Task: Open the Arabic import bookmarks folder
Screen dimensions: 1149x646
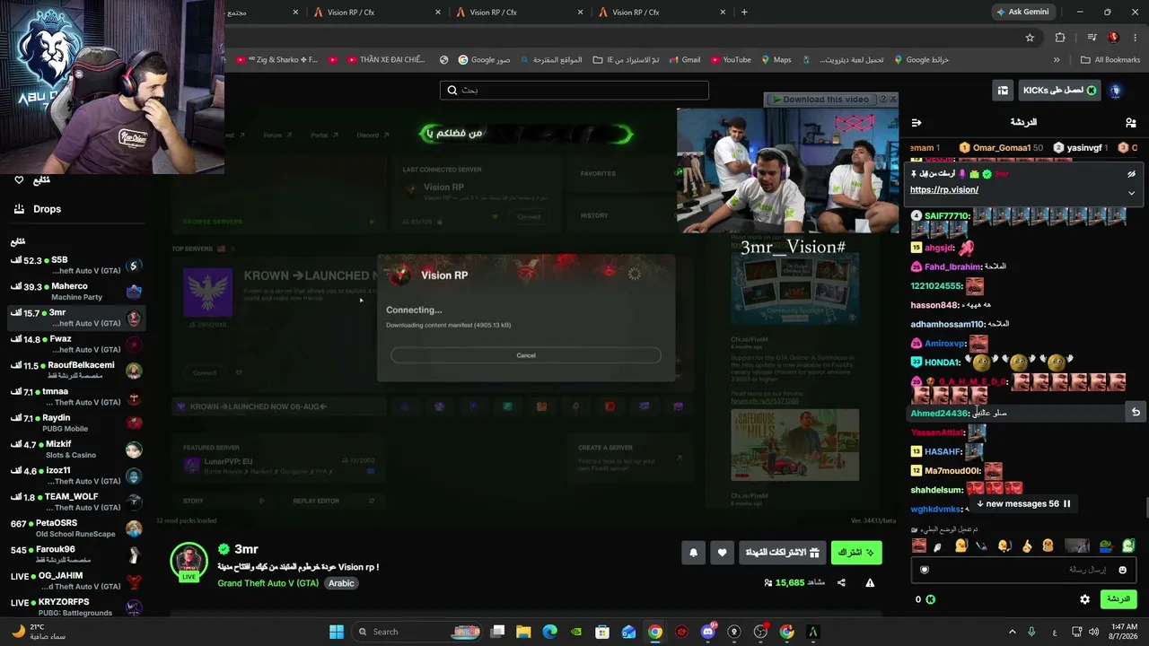Action: (x=626, y=60)
